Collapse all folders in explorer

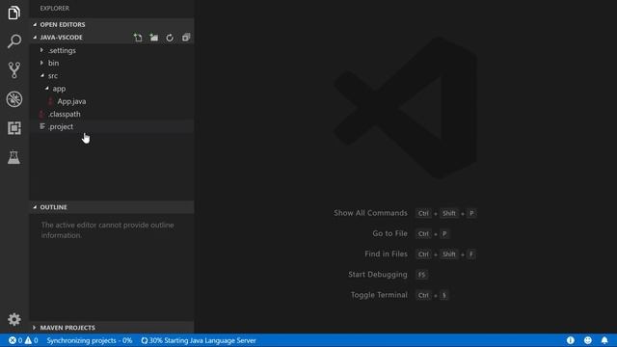tap(186, 38)
